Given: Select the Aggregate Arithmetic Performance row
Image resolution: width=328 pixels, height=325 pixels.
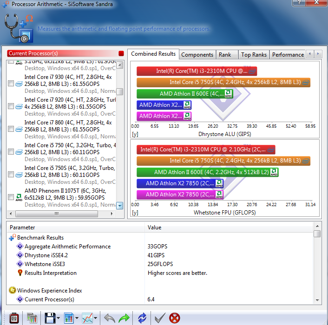Looking at the screenshot, I should point(160,247).
